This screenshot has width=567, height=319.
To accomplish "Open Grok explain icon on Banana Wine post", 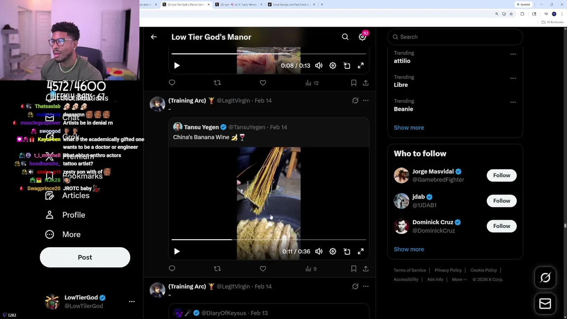I will 355,101.
